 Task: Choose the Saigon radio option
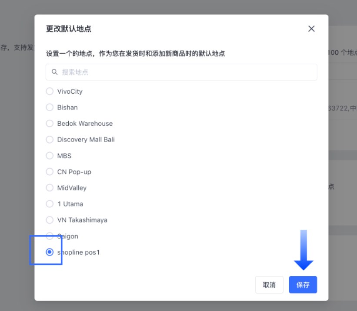(x=50, y=236)
